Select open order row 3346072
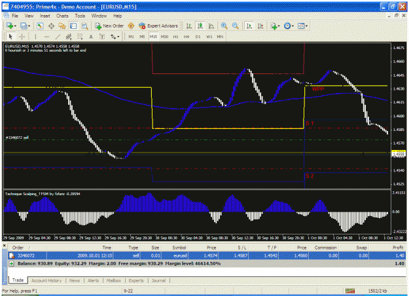The image size is (409, 296). pyautogui.click(x=207, y=255)
